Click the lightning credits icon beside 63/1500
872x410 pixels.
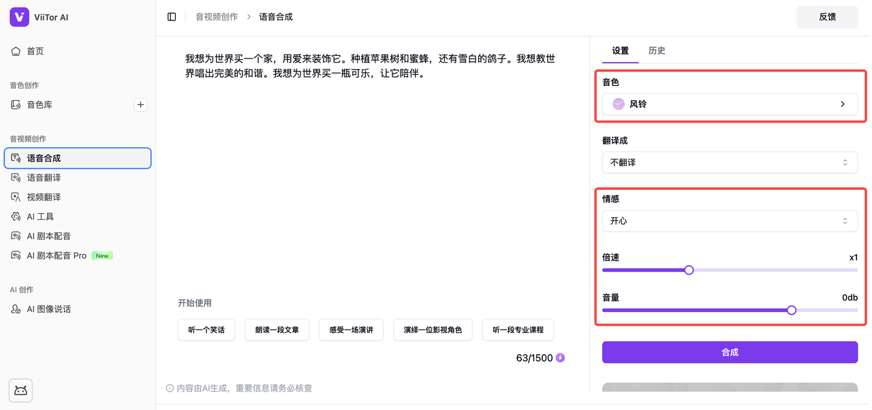pyautogui.click(x=560, y=358)
